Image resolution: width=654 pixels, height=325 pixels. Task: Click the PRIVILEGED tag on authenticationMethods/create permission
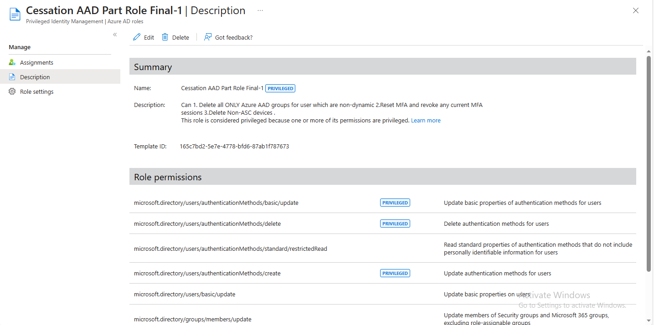[395, 273]
